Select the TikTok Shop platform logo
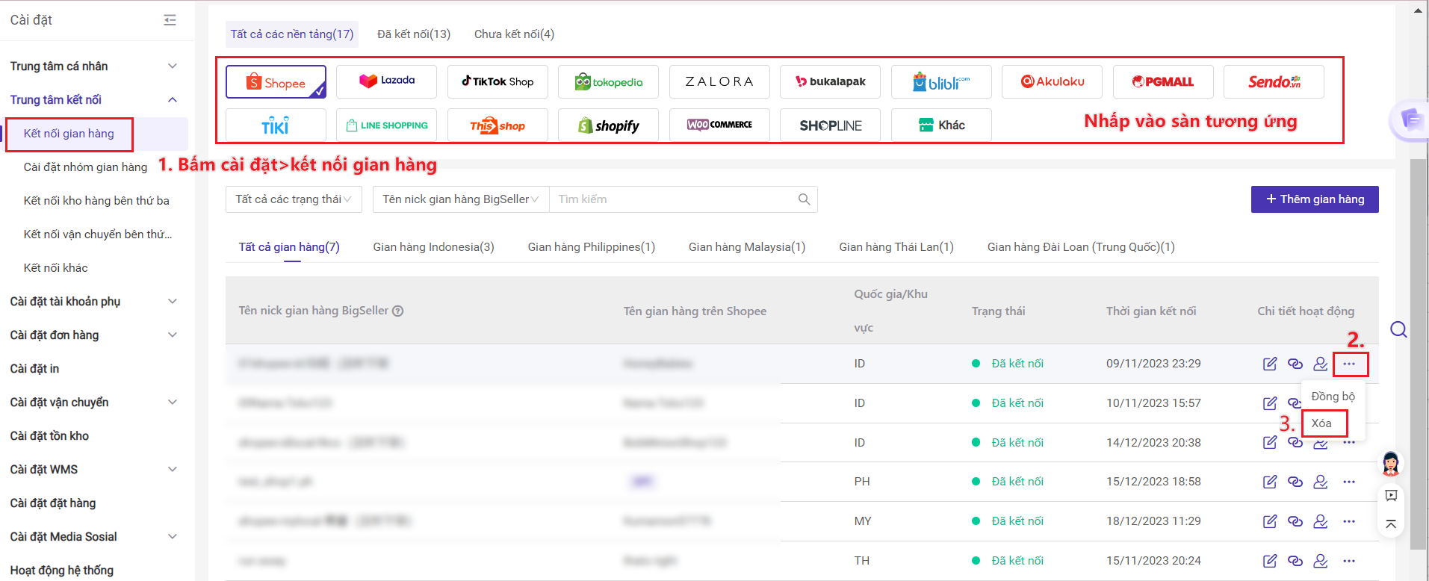 (497, 81)
